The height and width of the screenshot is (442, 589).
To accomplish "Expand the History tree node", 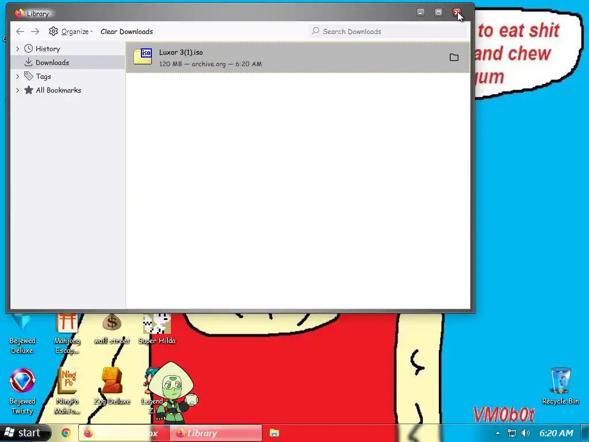I will click(17, 49).
